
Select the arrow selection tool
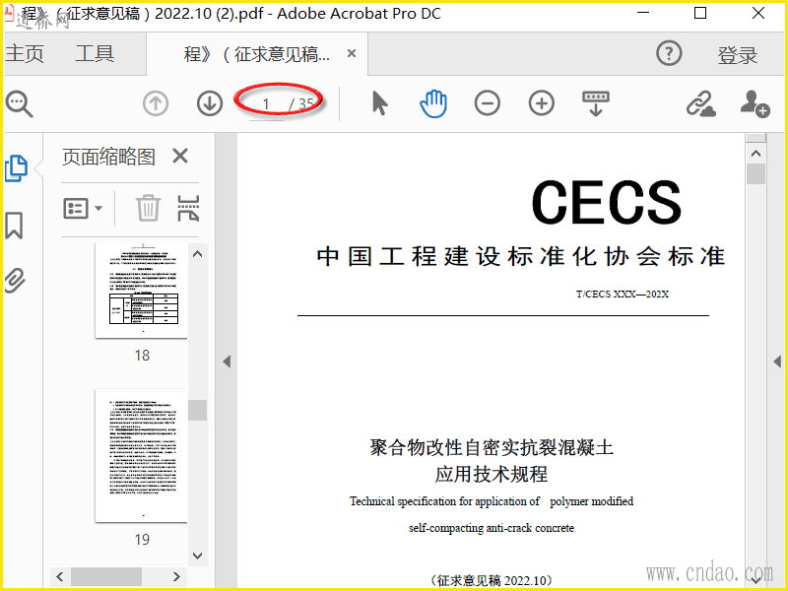(380, 103)
